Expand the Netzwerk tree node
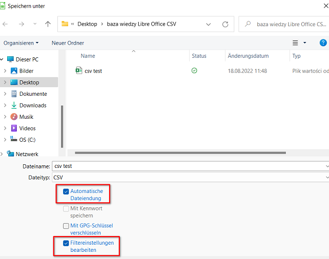The height and width of the screenshot is (259, 329). (2, 154)
